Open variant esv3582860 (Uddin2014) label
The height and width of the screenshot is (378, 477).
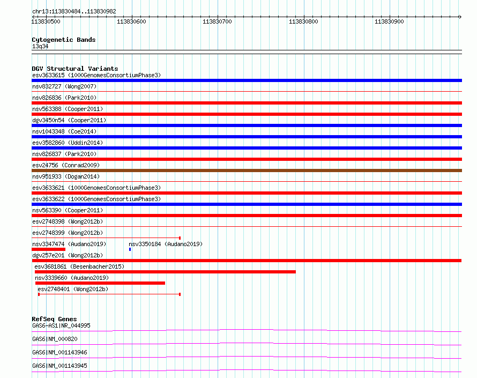click(x=68, y=143)
